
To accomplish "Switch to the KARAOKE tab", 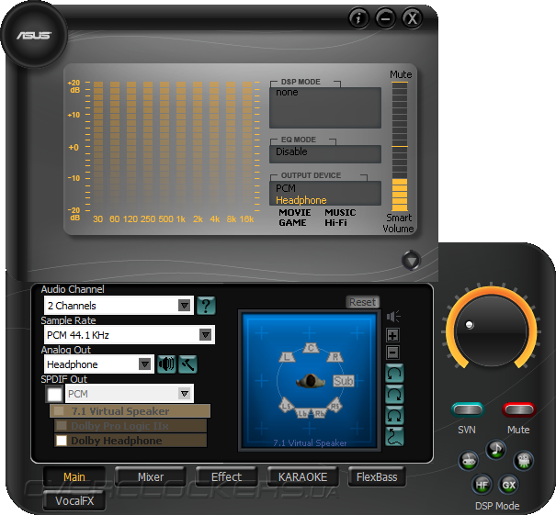I will click(x=302, y=476).
